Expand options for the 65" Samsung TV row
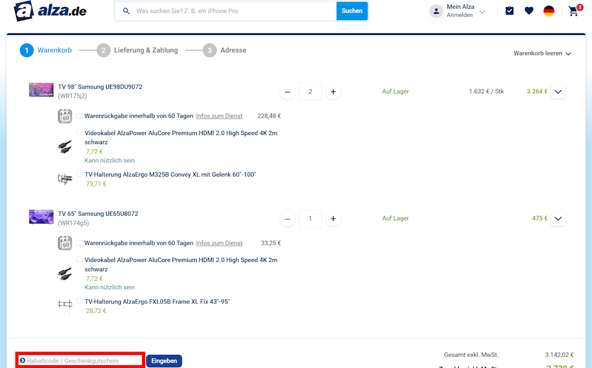Image resolution: width=592 pixels, height=368 pixels. click(558, 219)
